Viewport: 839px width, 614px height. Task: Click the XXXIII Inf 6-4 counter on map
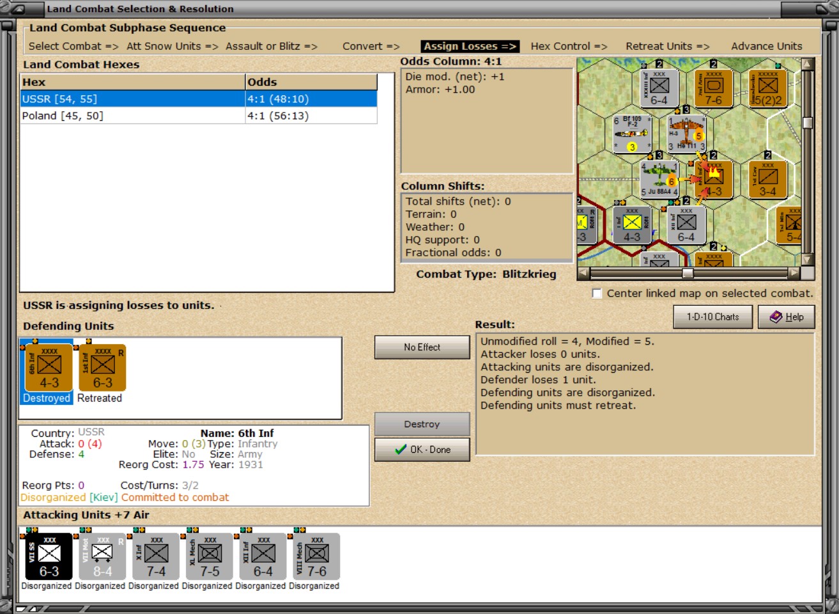point(659,88)
